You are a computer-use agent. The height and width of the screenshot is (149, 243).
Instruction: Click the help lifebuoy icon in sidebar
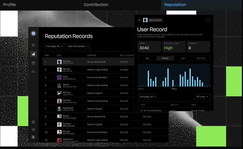(x=33, y=122)
